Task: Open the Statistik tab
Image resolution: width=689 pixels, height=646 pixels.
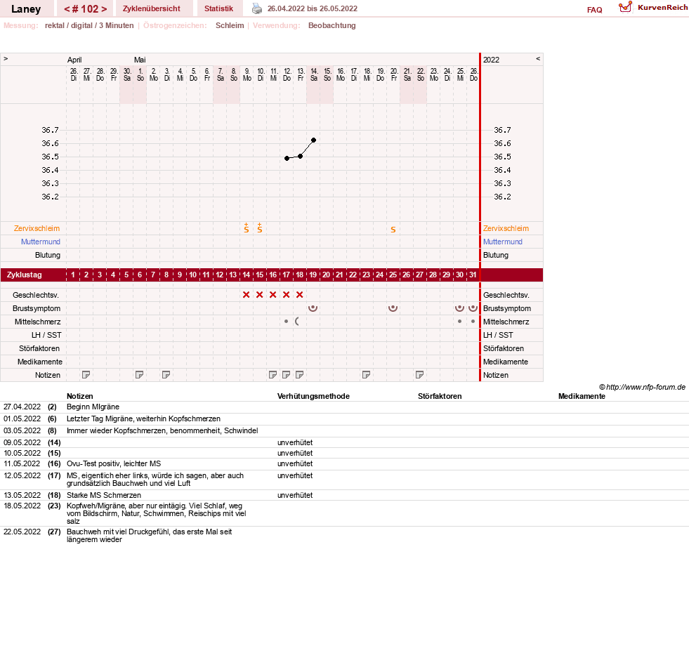Action: coord(218,8)
